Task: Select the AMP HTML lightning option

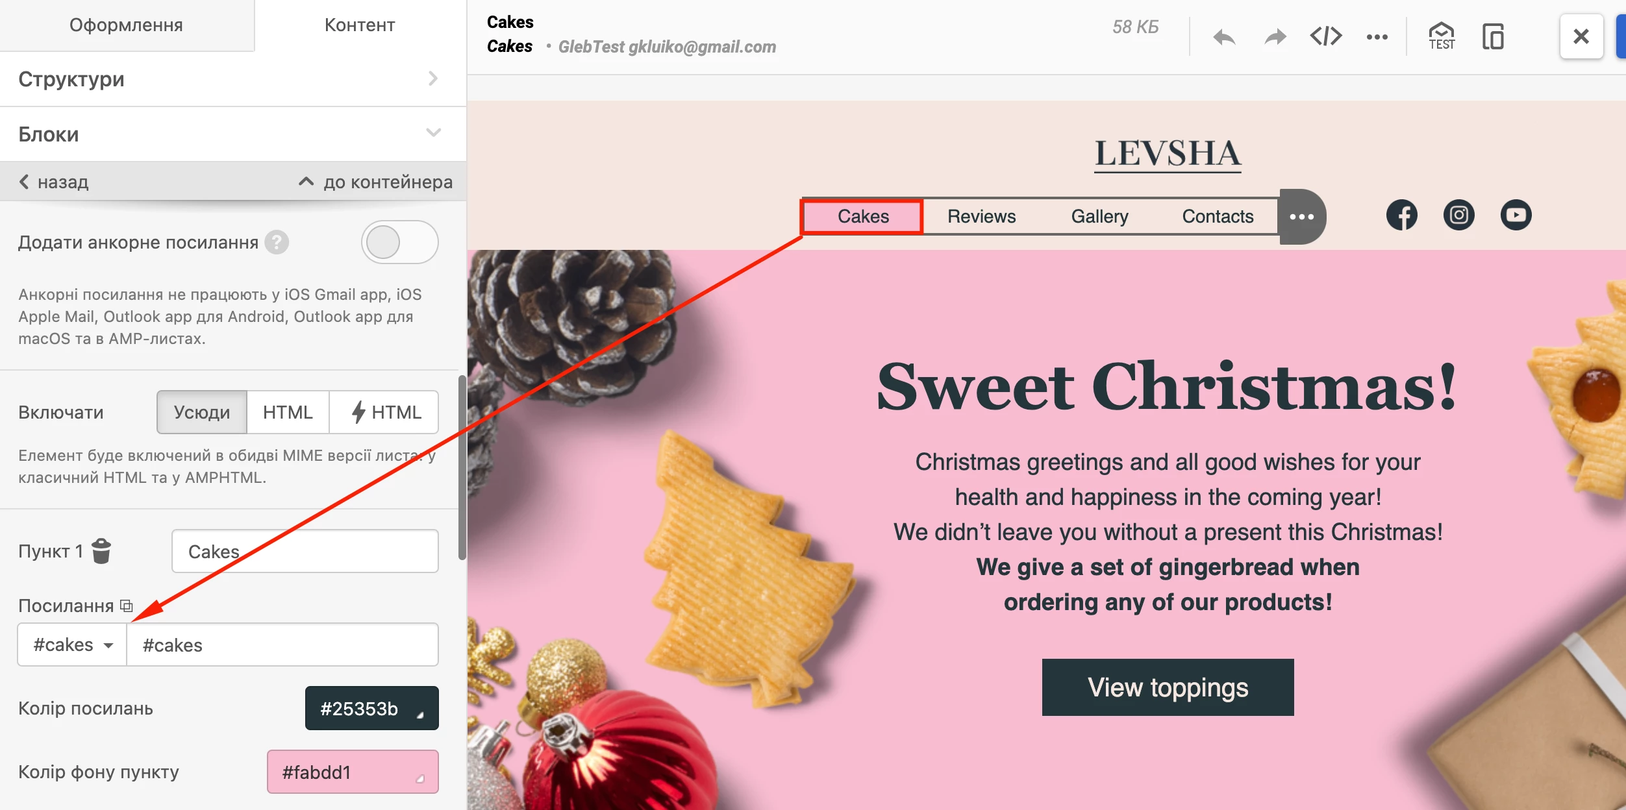Action: [386, 412]
